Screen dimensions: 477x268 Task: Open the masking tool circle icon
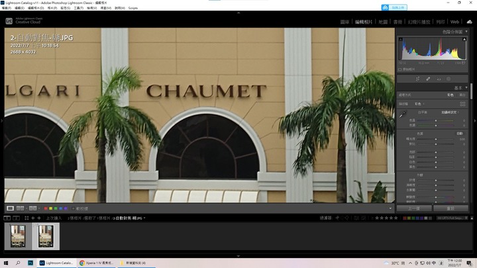[449, 79]
